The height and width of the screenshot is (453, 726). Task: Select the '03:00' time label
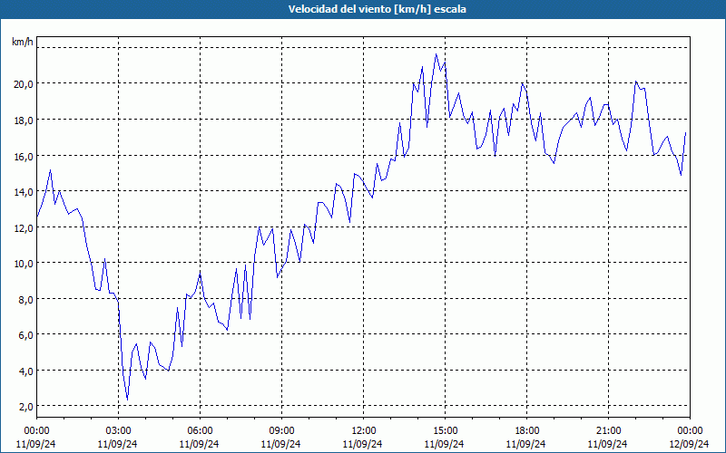click(118, 431)
